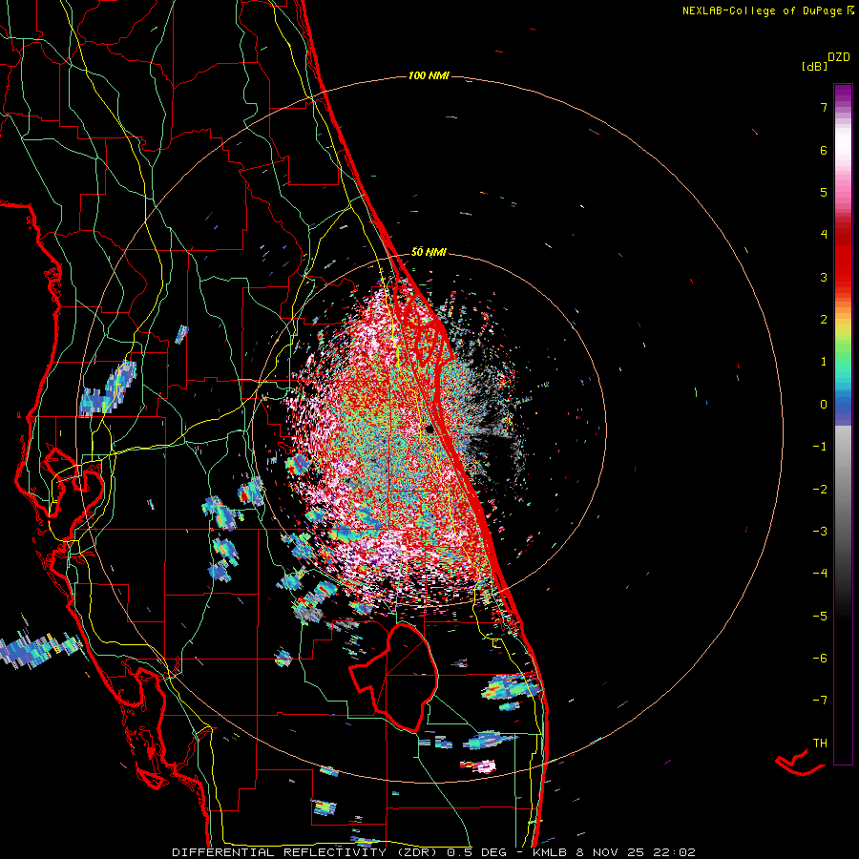This screenshot has width=859, height=859.
Task: Click the -4 value on color scale
Action: point(820,574)
